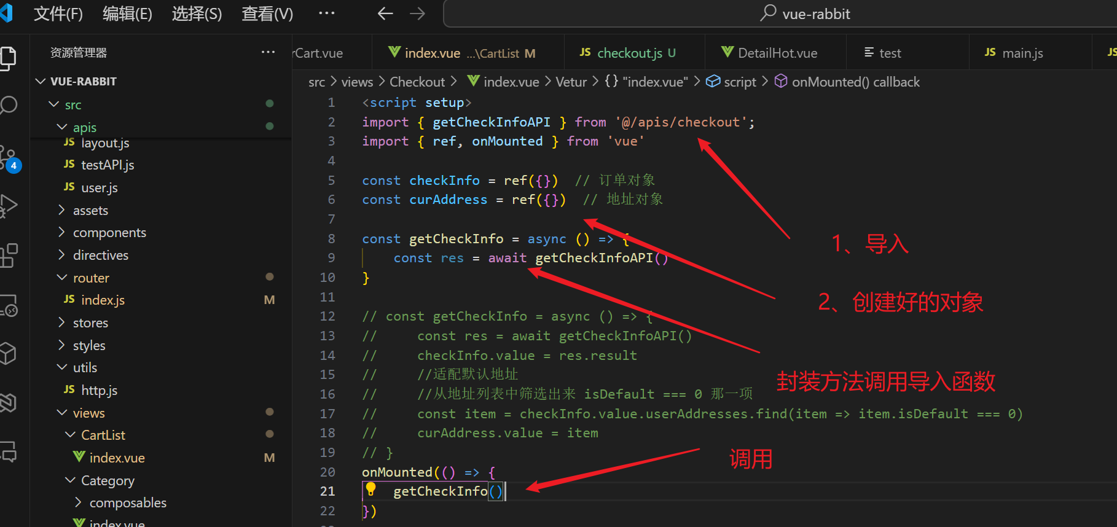
Task: Open the Remote Explorer activity icon
Action: 8,305
